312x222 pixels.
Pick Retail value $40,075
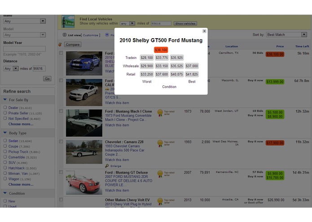[x=177, y=74]
